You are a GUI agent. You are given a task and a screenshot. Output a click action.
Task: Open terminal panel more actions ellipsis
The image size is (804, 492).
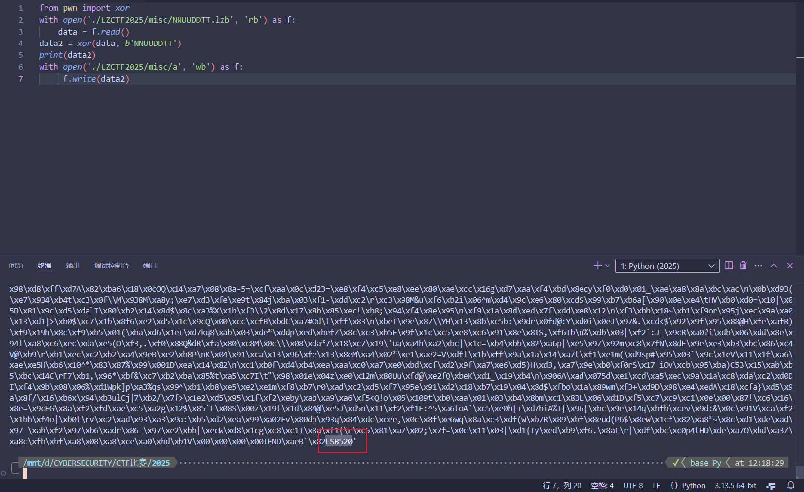pos(758,266)
